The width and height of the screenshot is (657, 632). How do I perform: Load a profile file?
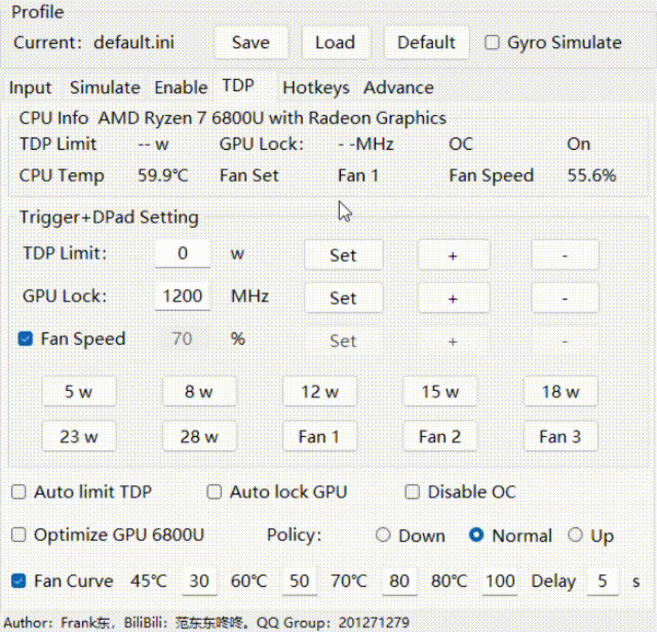[335, 42]
